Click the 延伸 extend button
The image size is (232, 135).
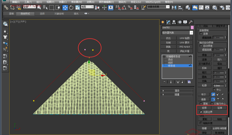point(219,108)
